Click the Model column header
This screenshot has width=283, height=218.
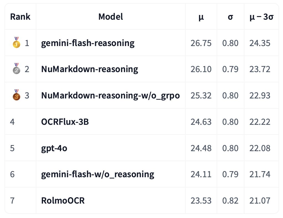[110, 17]
